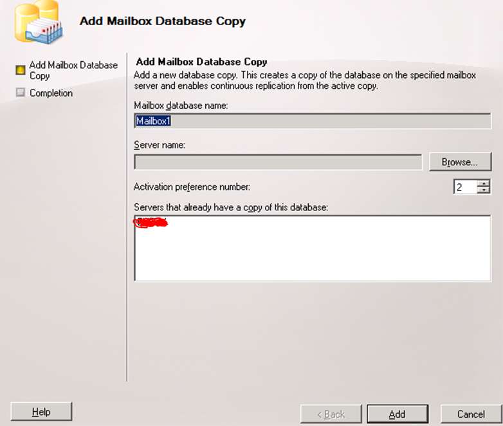Click the disabled Back button
Viewport: 503px width, 426px height.
(331, 414)
